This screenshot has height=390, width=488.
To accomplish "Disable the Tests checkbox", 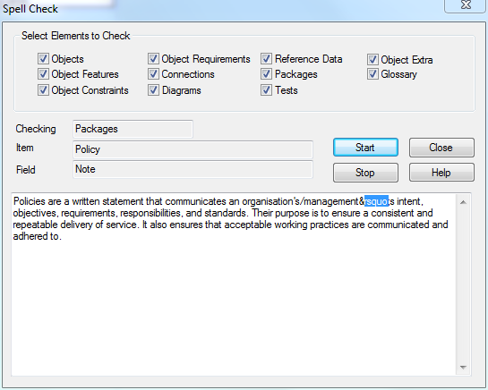I will [267, 90].
